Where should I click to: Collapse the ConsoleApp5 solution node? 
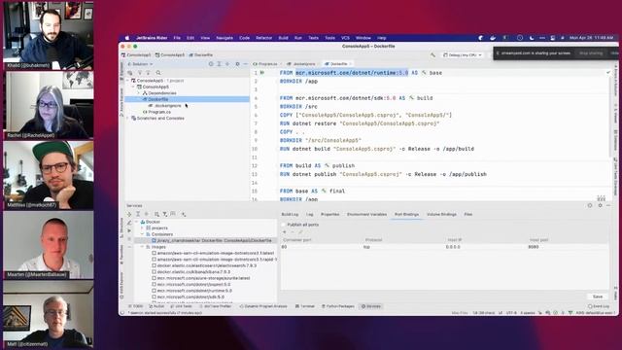127,81
